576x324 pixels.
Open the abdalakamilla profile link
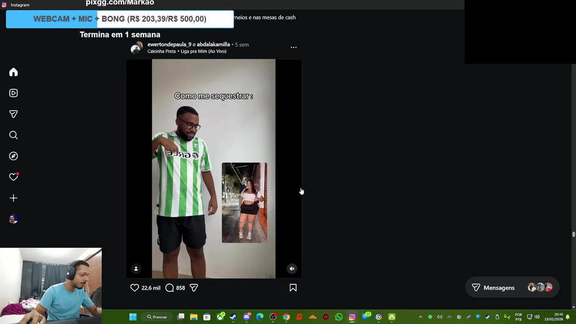point(213,45)
